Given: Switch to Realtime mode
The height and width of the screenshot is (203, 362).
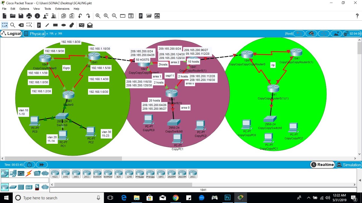Looking at the screenshot, I should tap(322, 165).
